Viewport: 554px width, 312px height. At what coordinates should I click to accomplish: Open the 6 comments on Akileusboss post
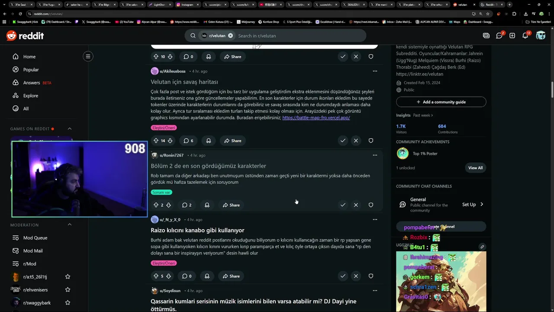click(x=188, y=140)
